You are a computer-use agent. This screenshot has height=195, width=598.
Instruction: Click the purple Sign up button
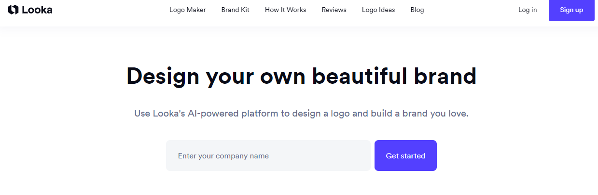point(571,10)
